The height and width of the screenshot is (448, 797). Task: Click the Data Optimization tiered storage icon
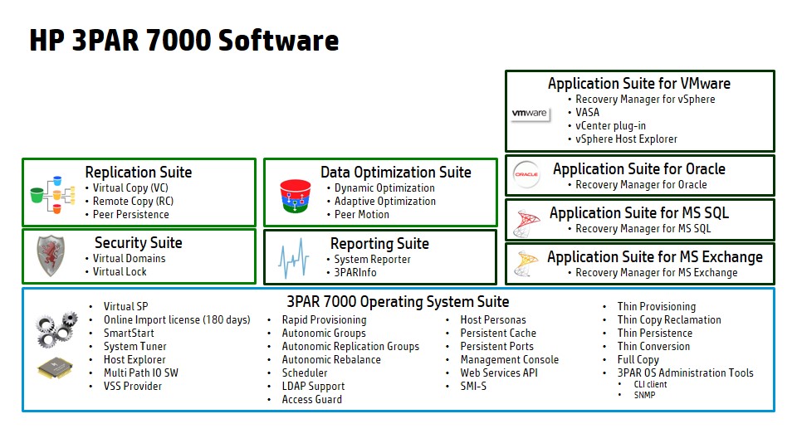(296, 196)
